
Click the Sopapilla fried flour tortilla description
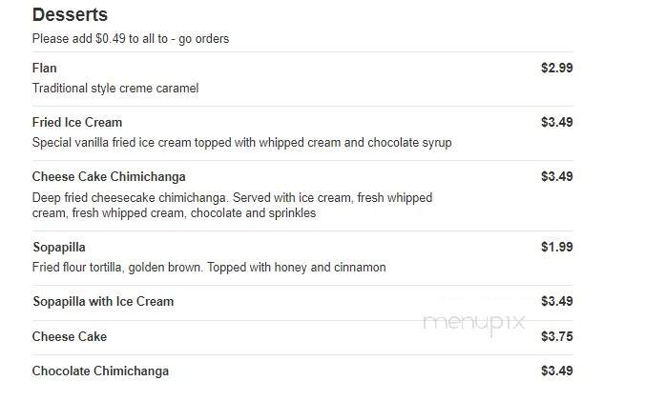[x=209, y=268]
